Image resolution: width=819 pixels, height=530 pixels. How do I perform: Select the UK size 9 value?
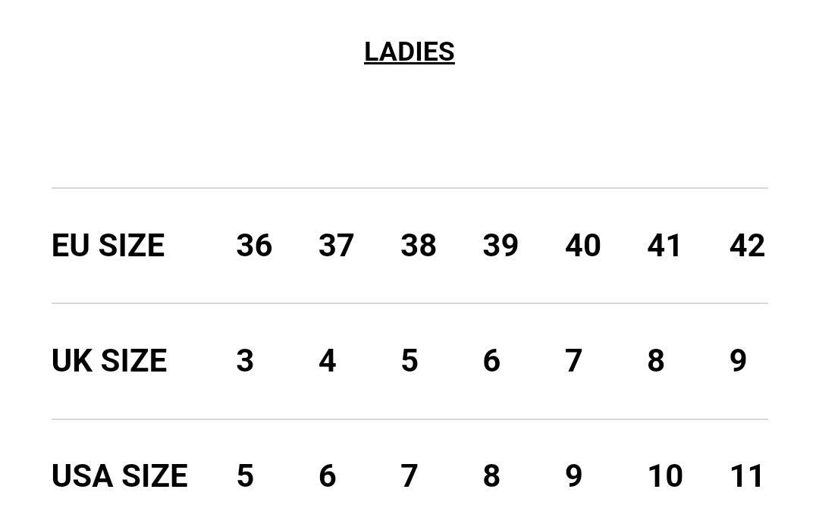[x=738, y=361]
